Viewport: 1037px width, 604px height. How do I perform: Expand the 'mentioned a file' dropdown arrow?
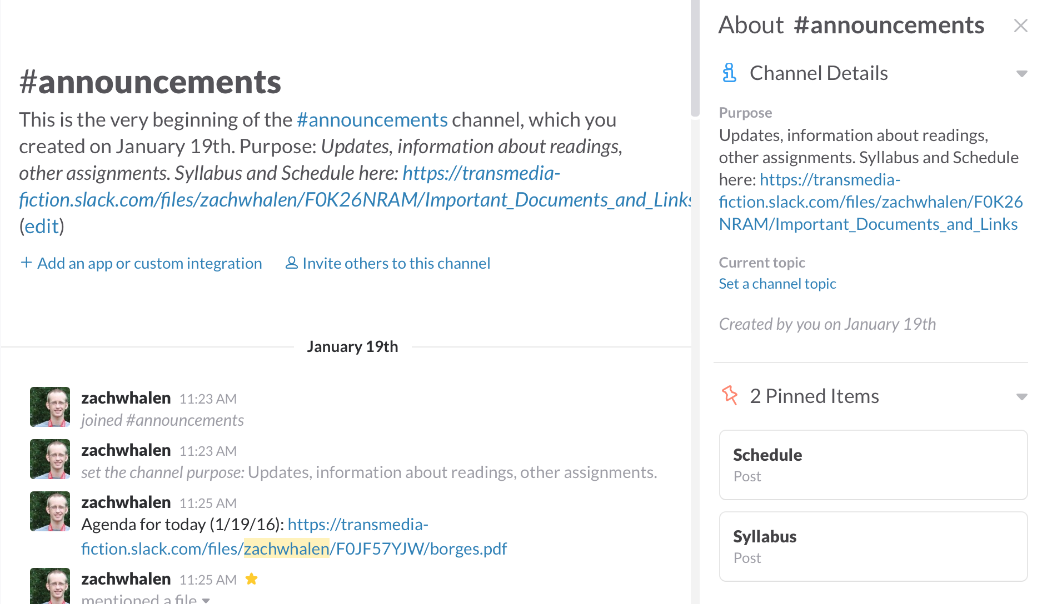click(x=206, y=600)
